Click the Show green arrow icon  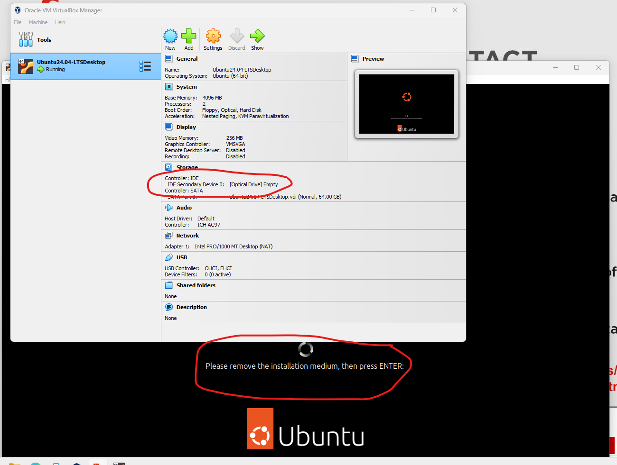click(x=257, y=36)
